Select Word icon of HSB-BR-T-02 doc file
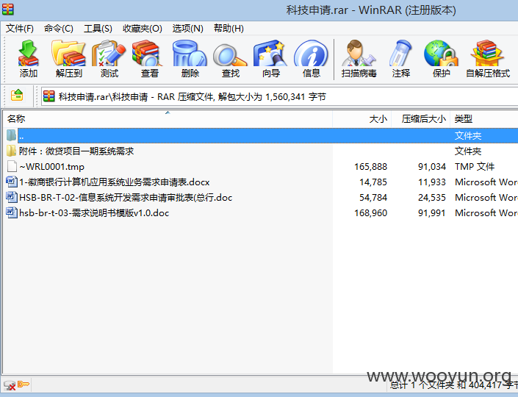 [x=12, y=197]
